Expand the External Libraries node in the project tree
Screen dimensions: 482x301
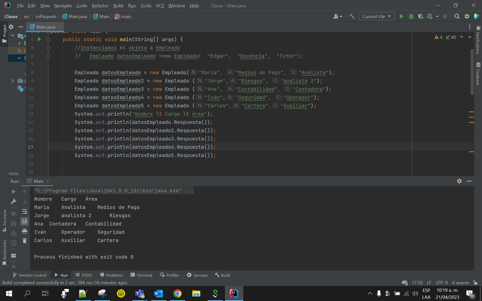tap(13, 81)
